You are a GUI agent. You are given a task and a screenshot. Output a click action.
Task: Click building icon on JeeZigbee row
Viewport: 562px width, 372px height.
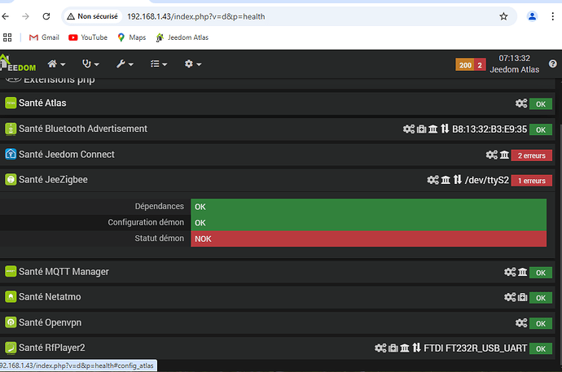[446, 180]
